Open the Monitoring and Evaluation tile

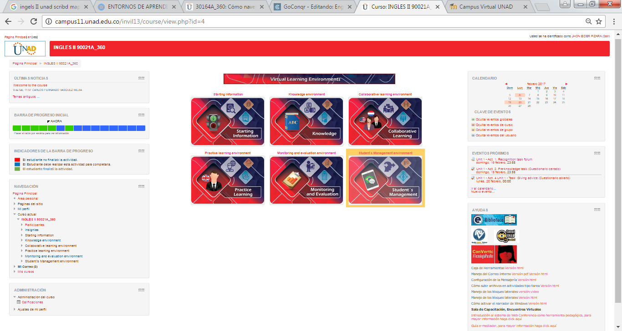point(306,180)
